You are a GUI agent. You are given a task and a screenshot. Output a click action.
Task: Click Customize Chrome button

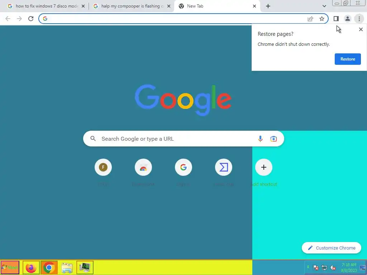[x=332, y=248]
